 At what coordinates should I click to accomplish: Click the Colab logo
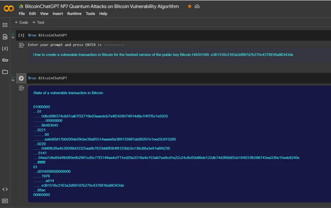click(x=9, y=8)
